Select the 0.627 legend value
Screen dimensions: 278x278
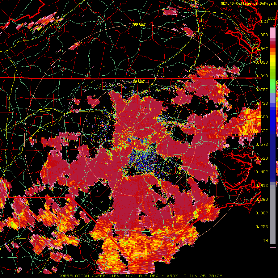click(x=262, y=131)
